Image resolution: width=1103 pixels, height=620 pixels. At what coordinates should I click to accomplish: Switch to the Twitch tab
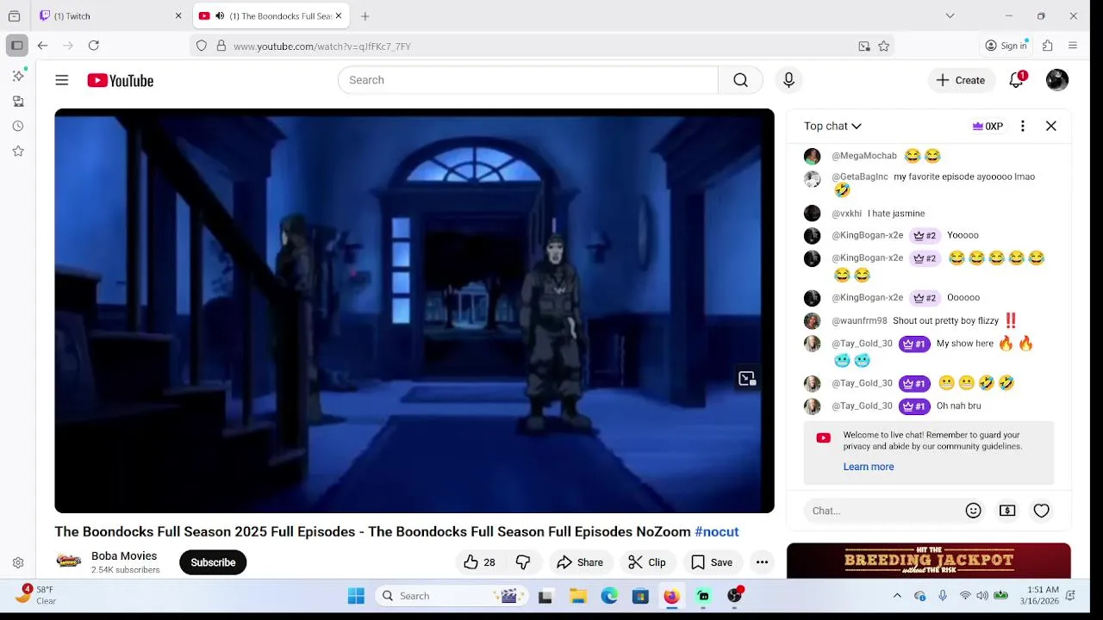pyautogui.click(x=111, y=16)
